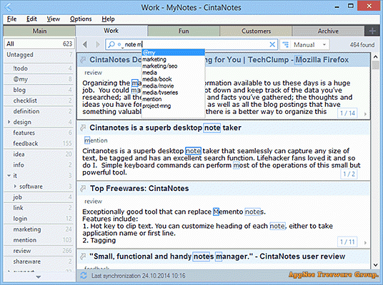
Task: Select the definition tag
Action: [x=39, y=111]
